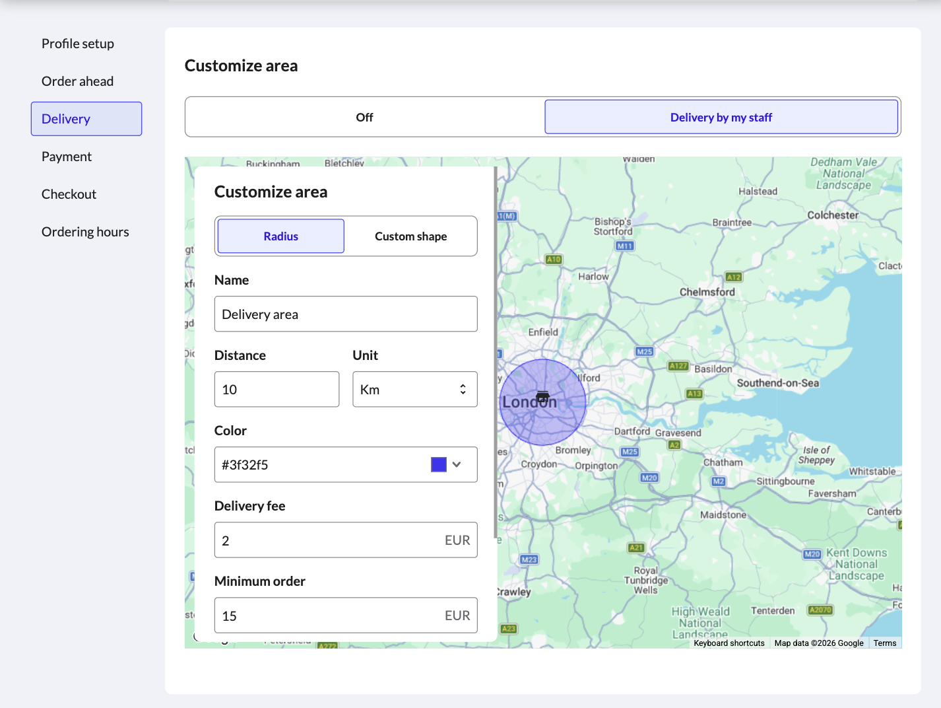This screenshot has width=941, height=708.
Task: Click the M11 road badge
Action: click(625, 246)
